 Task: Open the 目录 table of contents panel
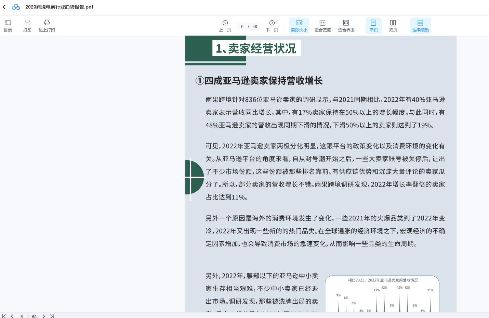coord(8,26)
